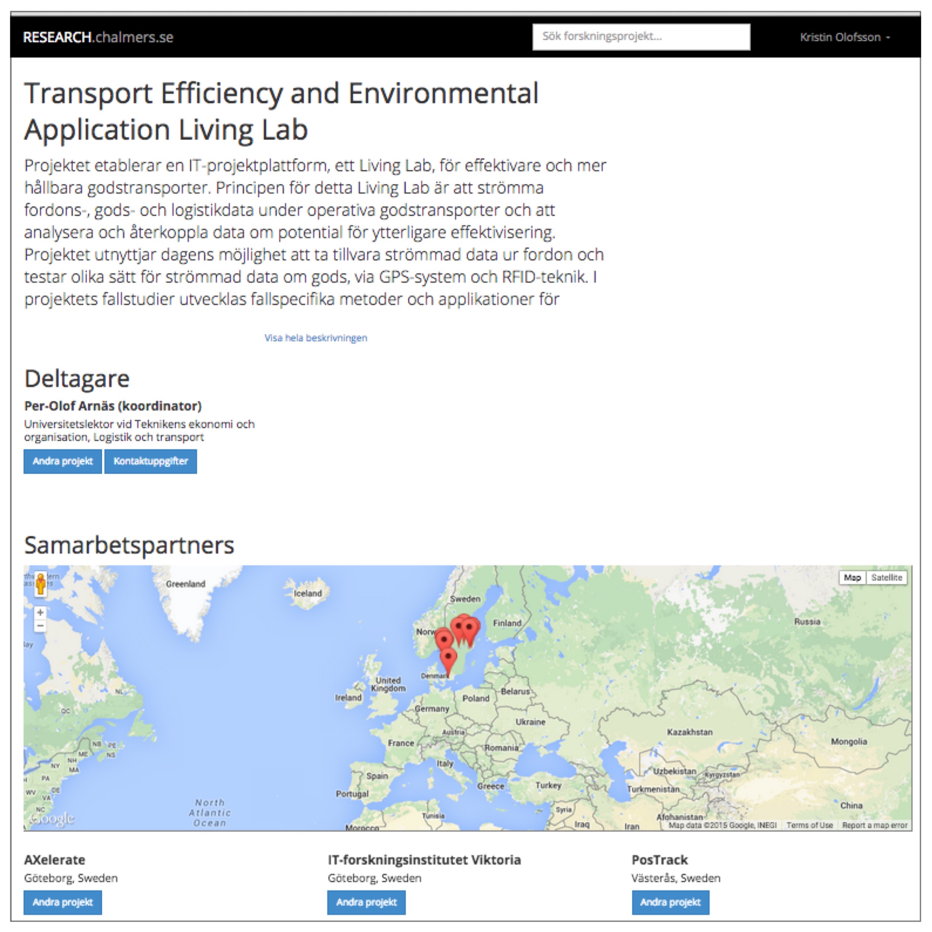The image size is (932, 932).
Task: Select the Map view type
Action: [x=852, y=578]
